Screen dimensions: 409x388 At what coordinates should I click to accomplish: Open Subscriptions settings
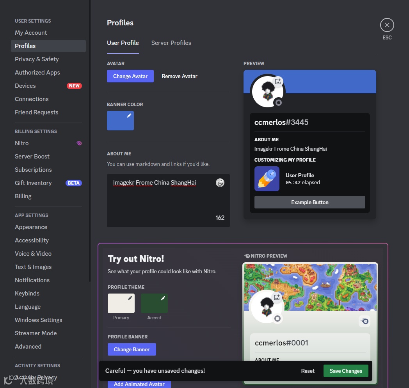coord(48,170)
